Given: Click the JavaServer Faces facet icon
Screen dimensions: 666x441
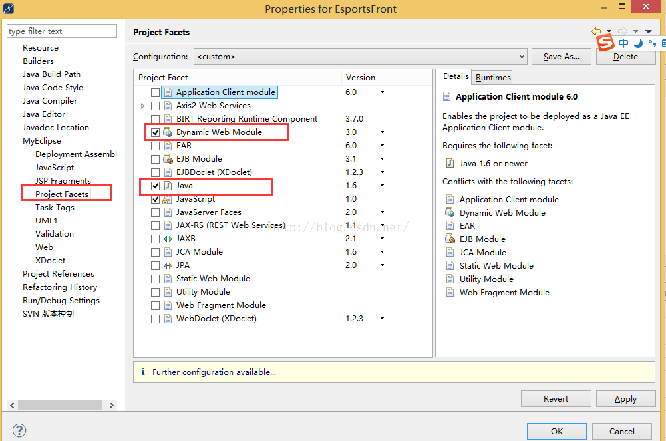Looking at the screenshot, I should (168, 212).
